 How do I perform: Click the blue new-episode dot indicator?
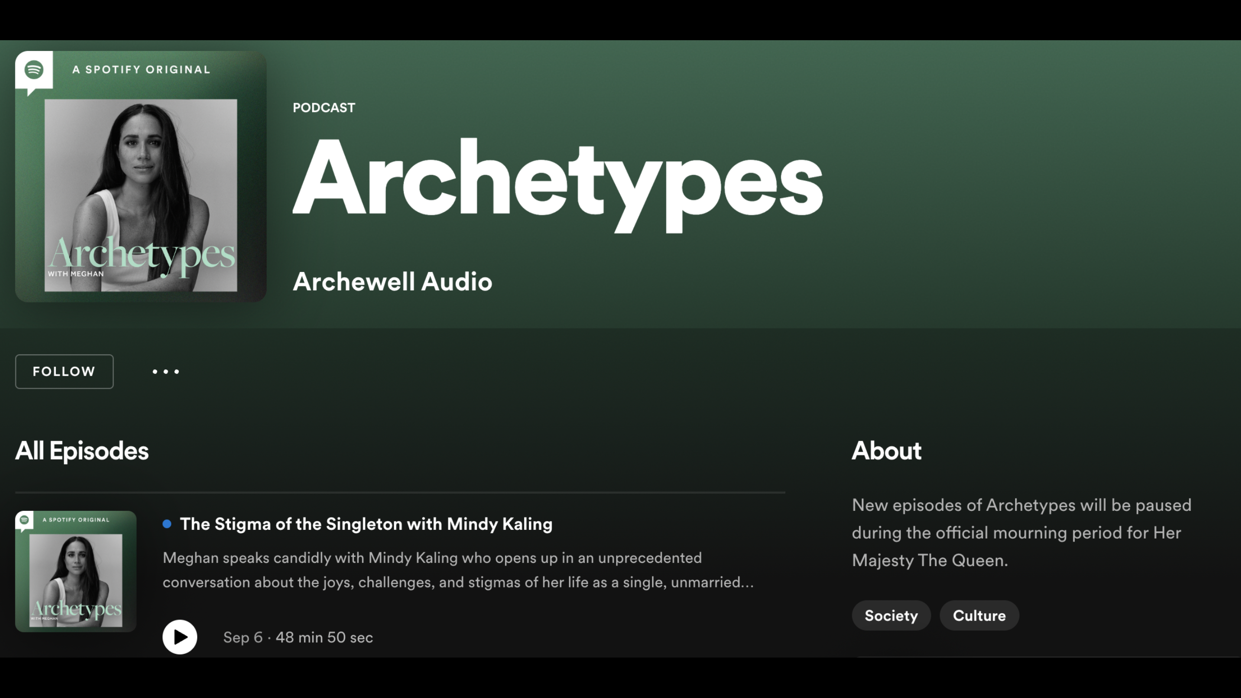tap(167, 524)
